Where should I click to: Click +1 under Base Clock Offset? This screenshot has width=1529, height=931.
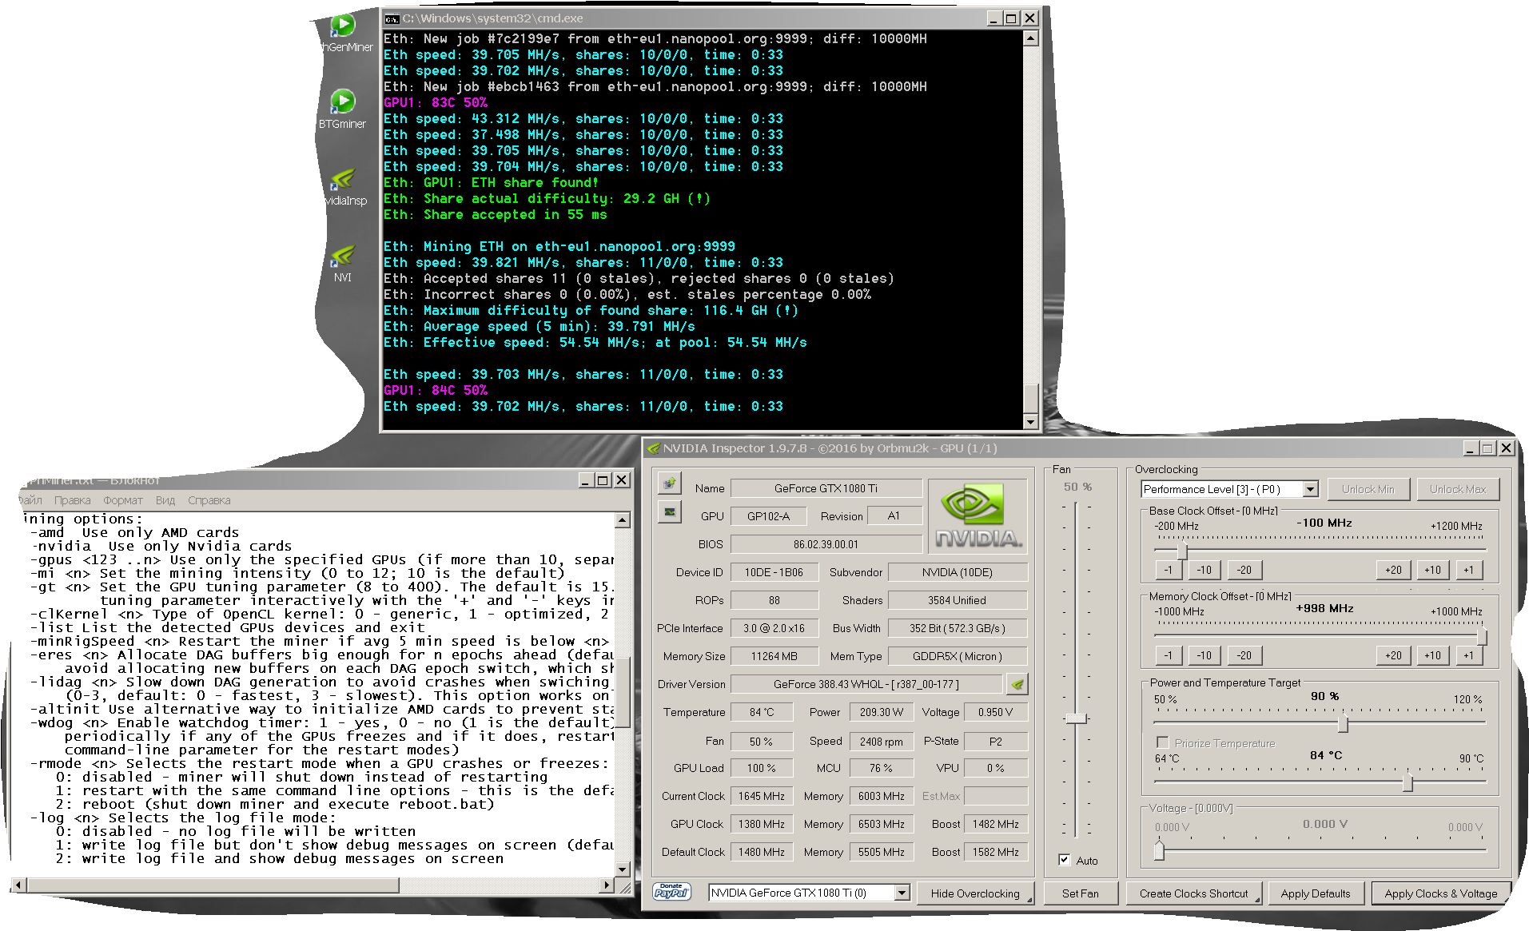[x=1468, y=570]
